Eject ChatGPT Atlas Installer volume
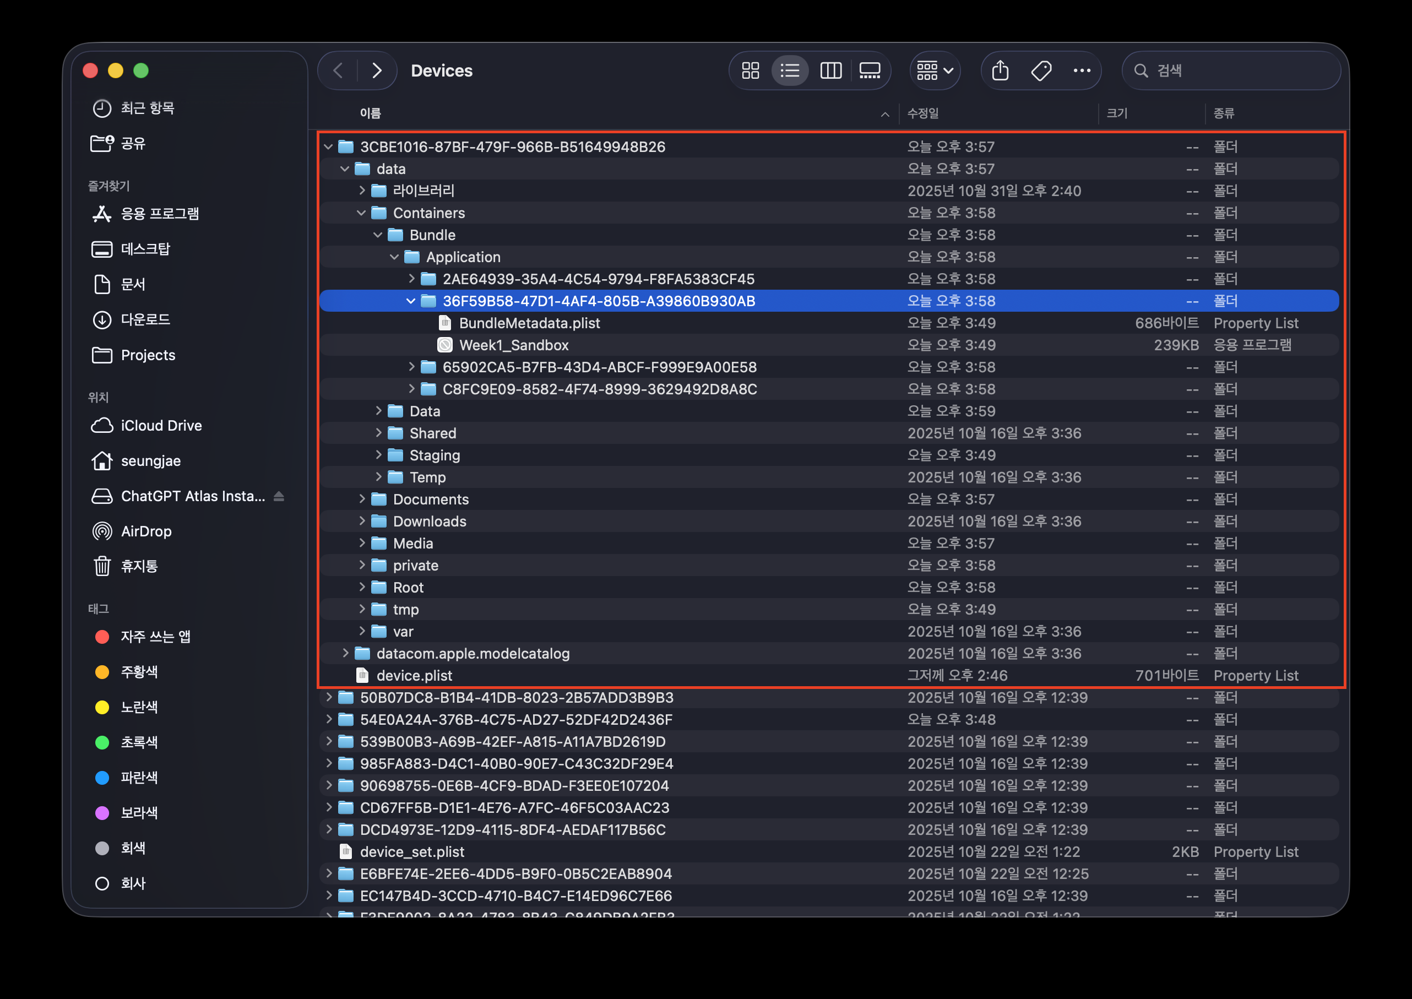The height and width of the screenshot is (999, 1412). (279, 496)
